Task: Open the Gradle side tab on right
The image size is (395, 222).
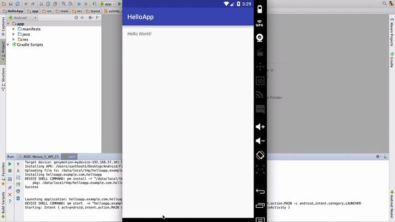Action: pyautogui.click(x=392, y=60)
